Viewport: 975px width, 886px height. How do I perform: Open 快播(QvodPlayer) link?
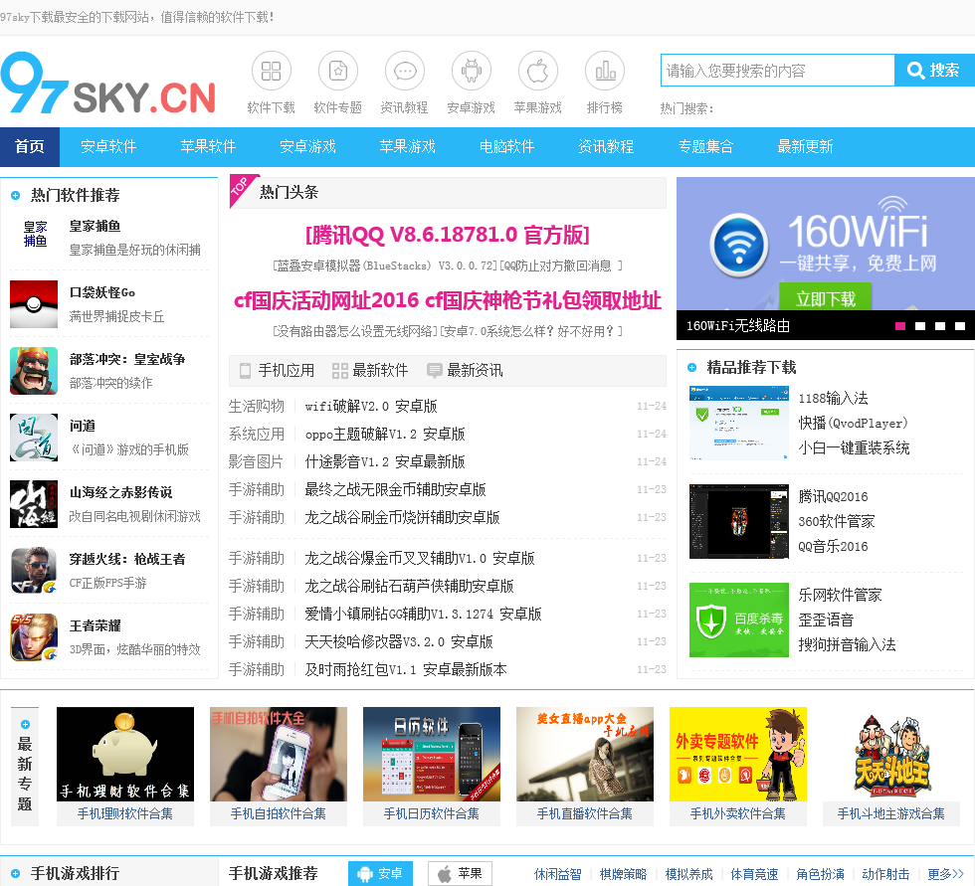tap(853, 424)
